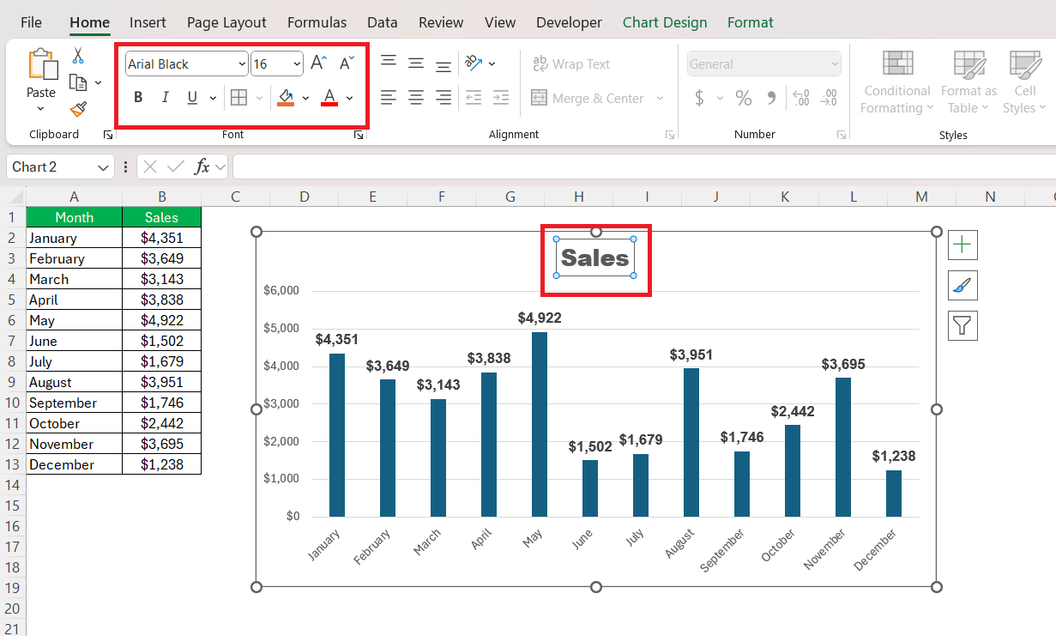Toggle Underline formatting
The image size is (1056, 636).
tap(191, 98)
